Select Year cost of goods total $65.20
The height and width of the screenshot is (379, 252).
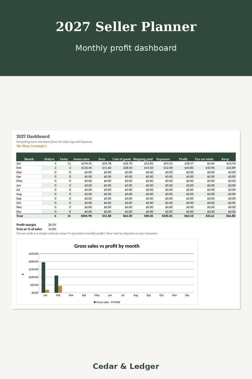(x=127, y=216)
